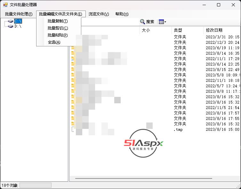Sort by the 大小 column header

[156, 30]
